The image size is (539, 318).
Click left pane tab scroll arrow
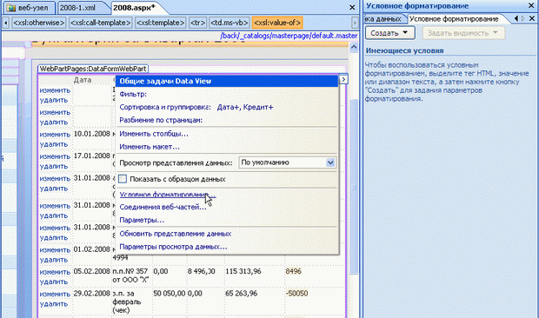point(516,19)
